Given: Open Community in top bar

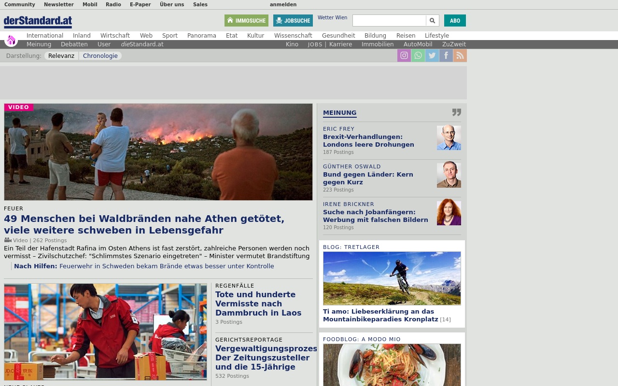Looking at the screenshot, I should click(20, 4).
